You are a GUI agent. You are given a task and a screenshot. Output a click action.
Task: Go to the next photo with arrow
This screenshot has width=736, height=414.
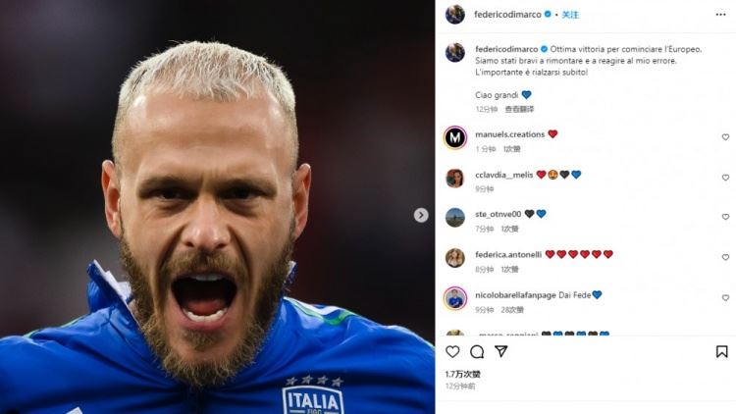coord(421,215)
